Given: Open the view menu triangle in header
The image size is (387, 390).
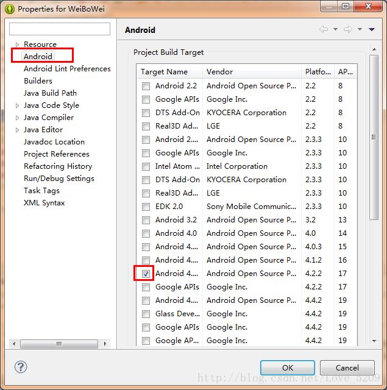Looking at the screenshot, I should 372,29.
